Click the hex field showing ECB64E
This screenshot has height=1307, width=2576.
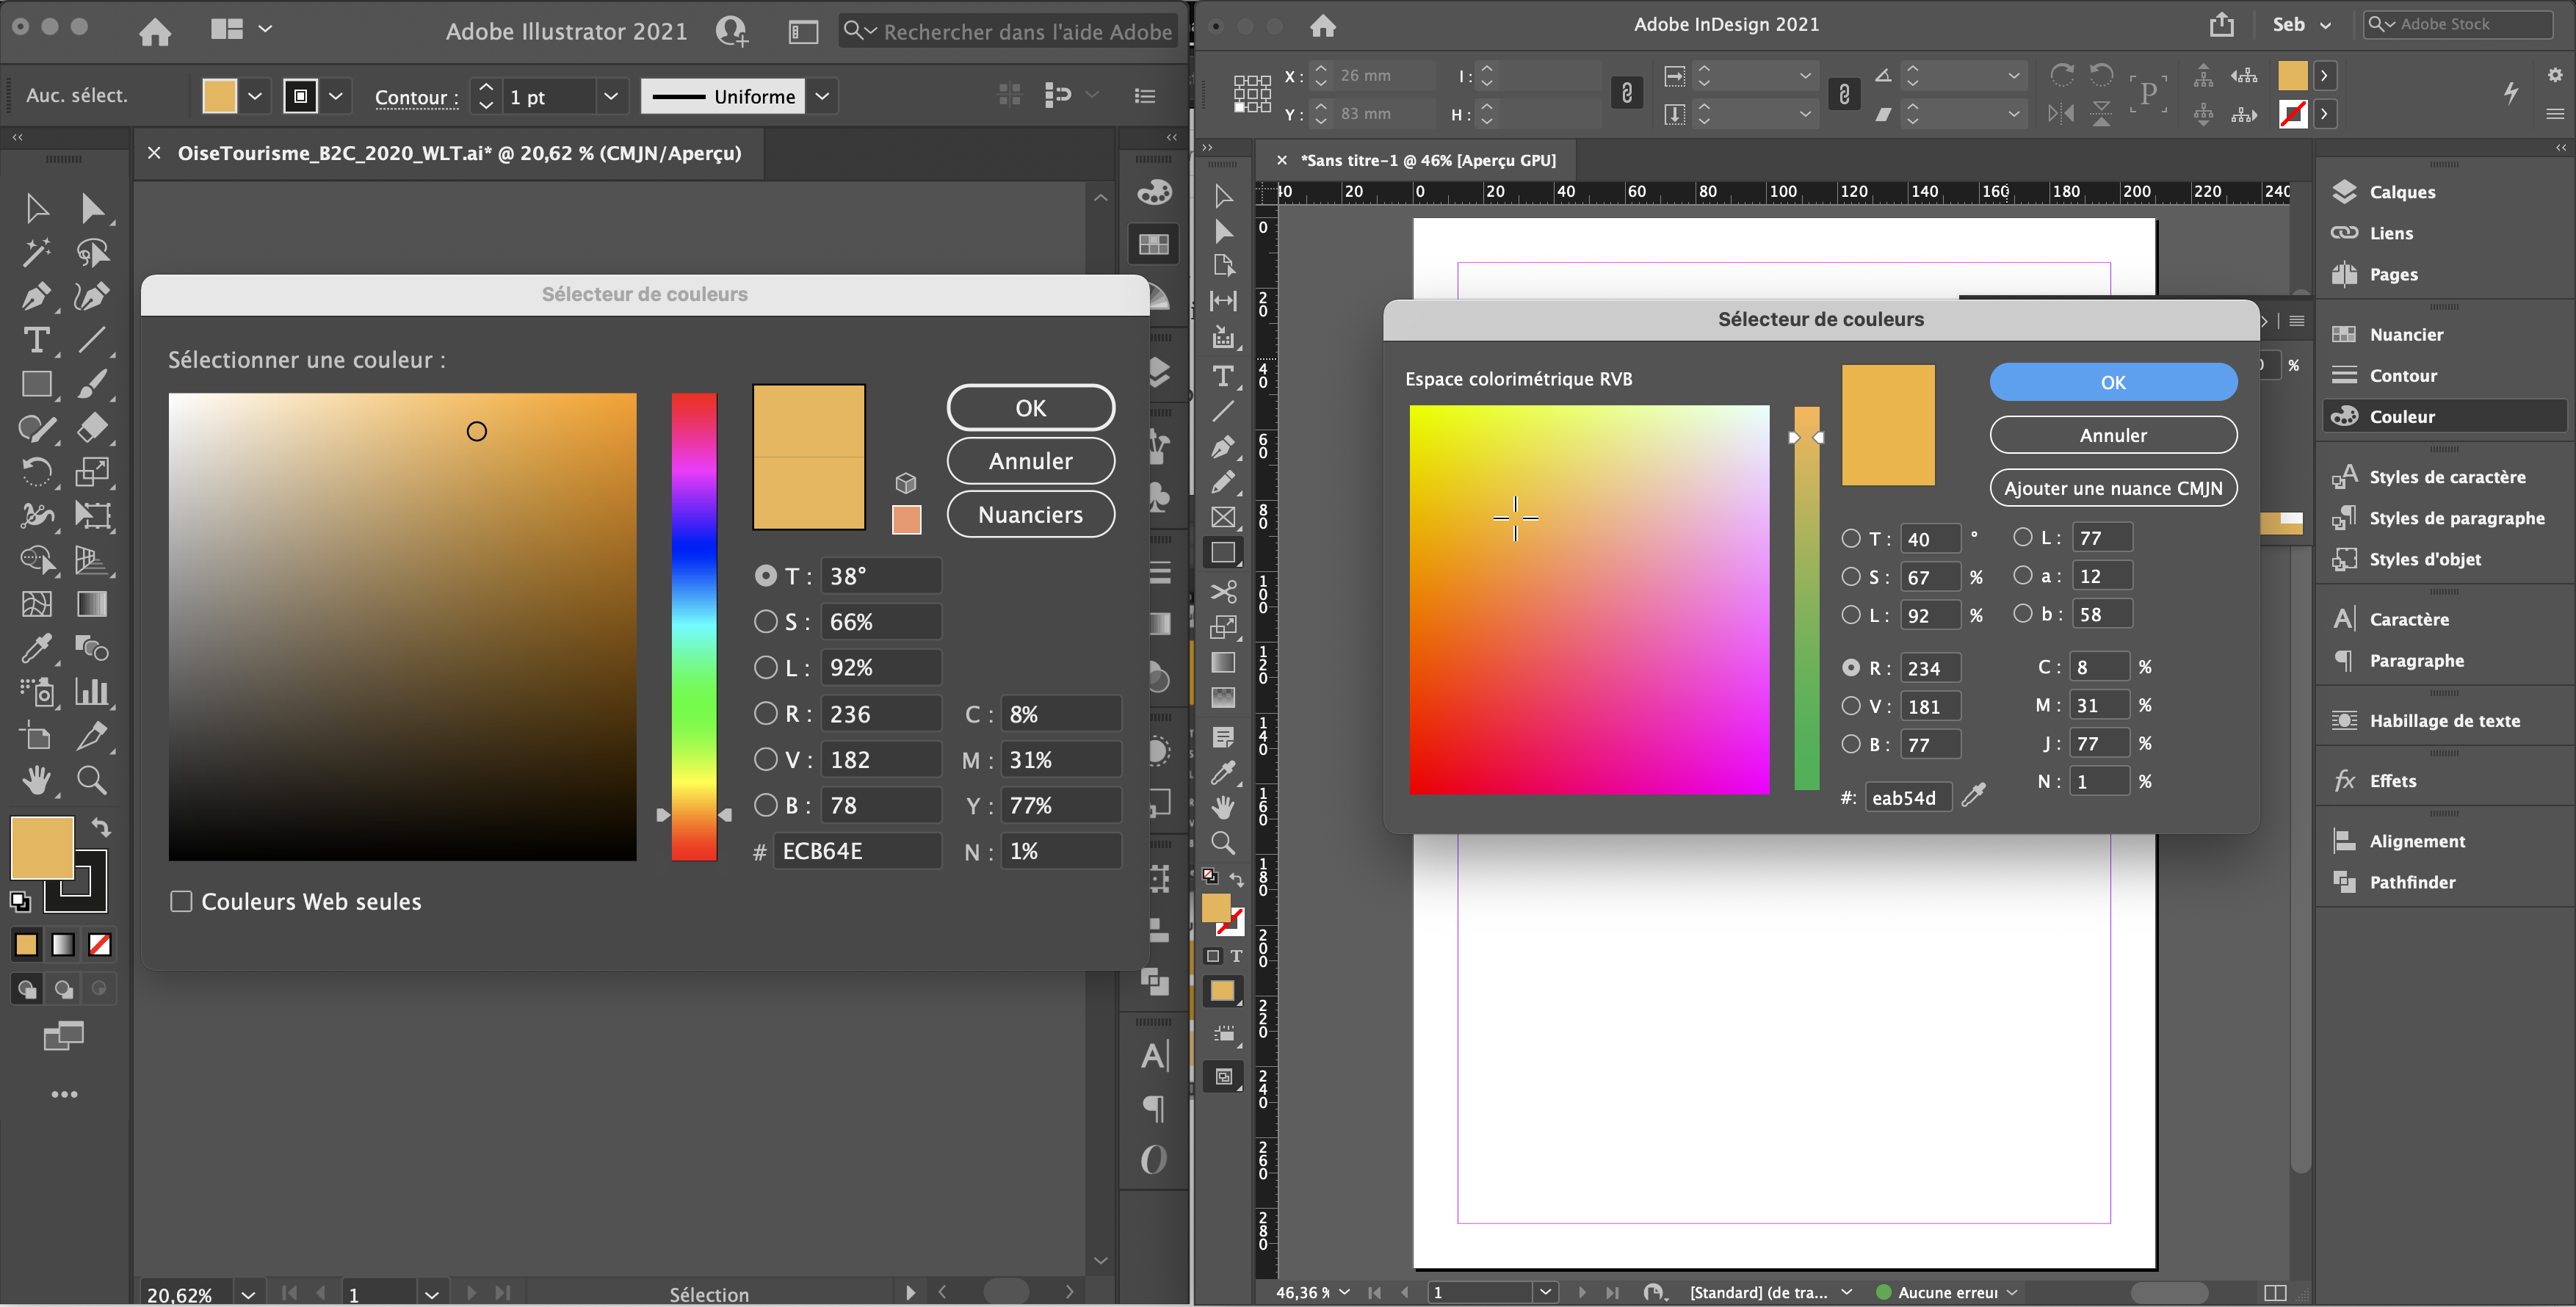[x=856, y=851]
